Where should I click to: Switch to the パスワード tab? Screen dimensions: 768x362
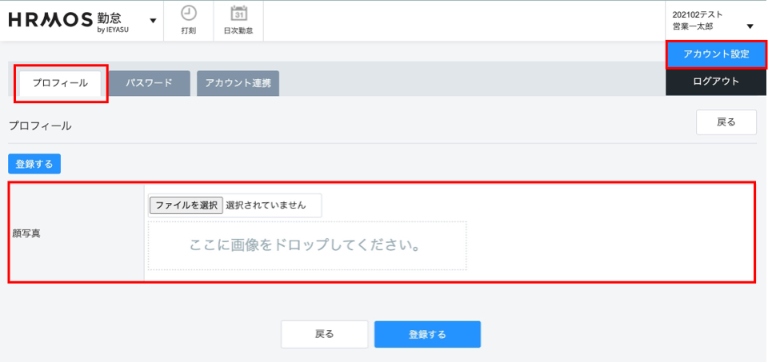point(149,83)
